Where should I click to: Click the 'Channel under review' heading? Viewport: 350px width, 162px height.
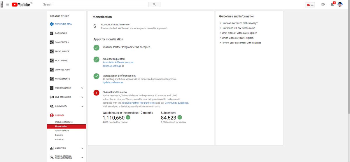[x=115, y=92]
